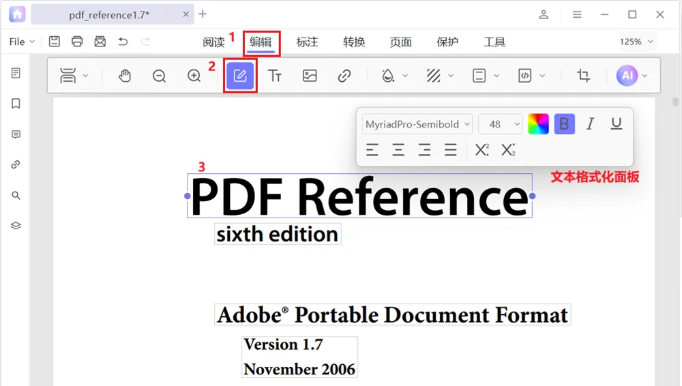Viewport: 682px width, 386px height.
Task: Toggle italic formatting
Action: [590, 124]
